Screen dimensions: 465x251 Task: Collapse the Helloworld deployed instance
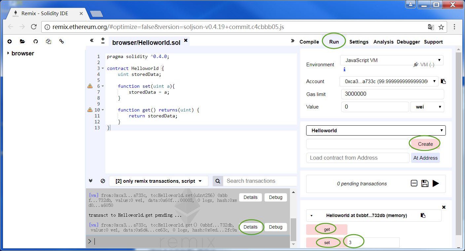(311, 216)
